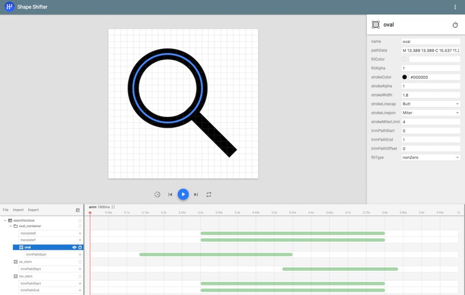Click the stopwatch icon in the properties header
Viewport: 465px width, 295px height.
(x=455, y=25)
